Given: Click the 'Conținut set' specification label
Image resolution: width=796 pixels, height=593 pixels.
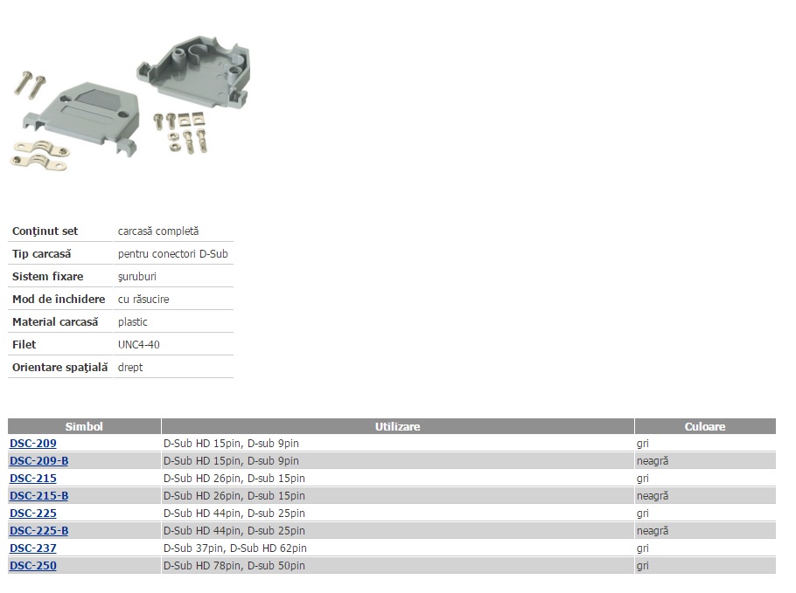Looking at the screenshot, I should [45, 231].
